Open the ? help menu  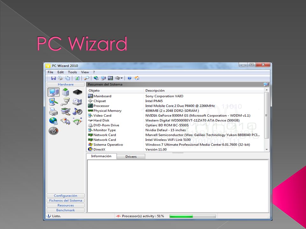(x=94, y=72)
